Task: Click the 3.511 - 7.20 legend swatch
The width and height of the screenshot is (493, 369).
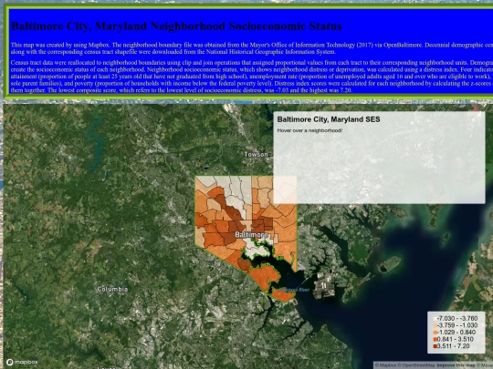Action: point(435,346)
